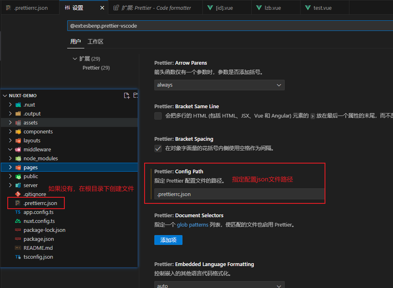Expand the assets folder chevron
Image resolution: width=393 pixels, height=288 pixels.
pyautogui.click(x=10, y=122)
